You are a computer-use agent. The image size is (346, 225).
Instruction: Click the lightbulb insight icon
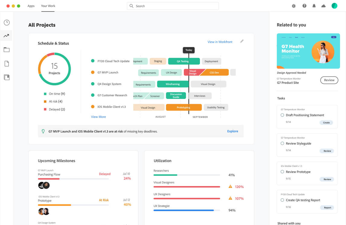click(x=43, y=131)
